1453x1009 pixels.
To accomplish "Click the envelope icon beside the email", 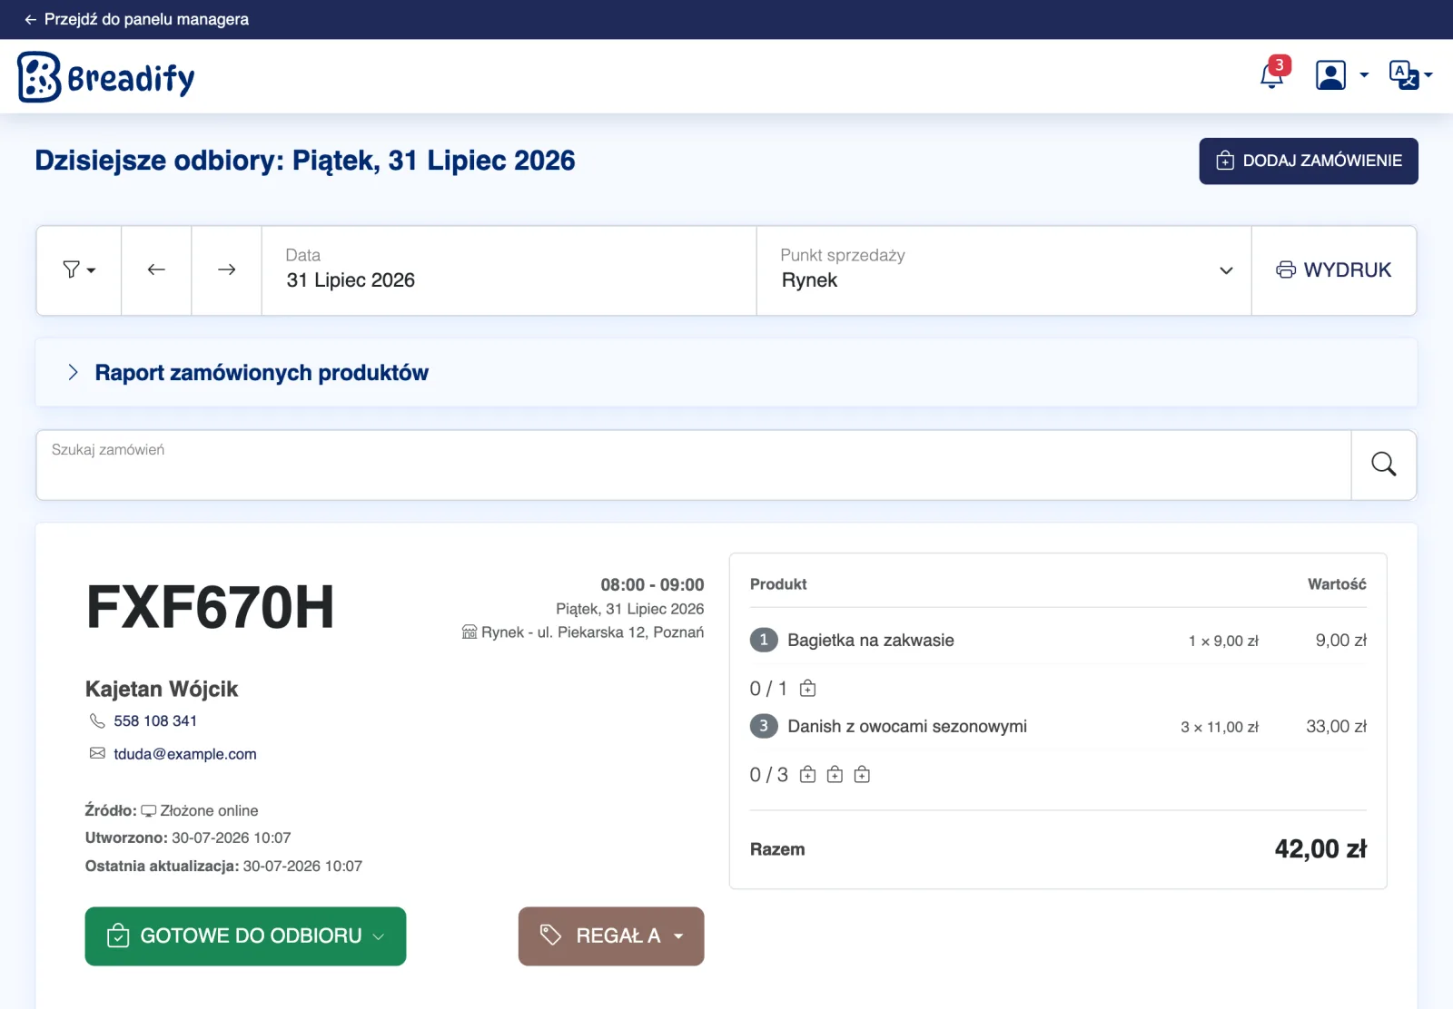I will click(97, 753).
